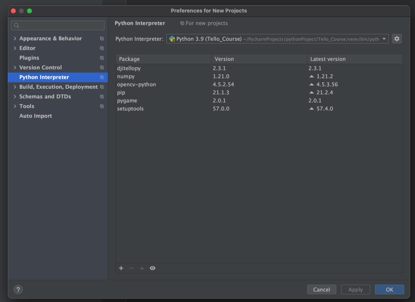Select the pip package row
415x302 pixels.
tap(259, 93)
